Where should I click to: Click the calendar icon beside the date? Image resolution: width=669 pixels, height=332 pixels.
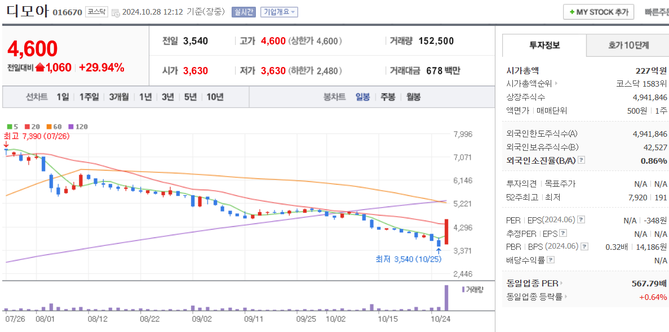coord(116,13)
